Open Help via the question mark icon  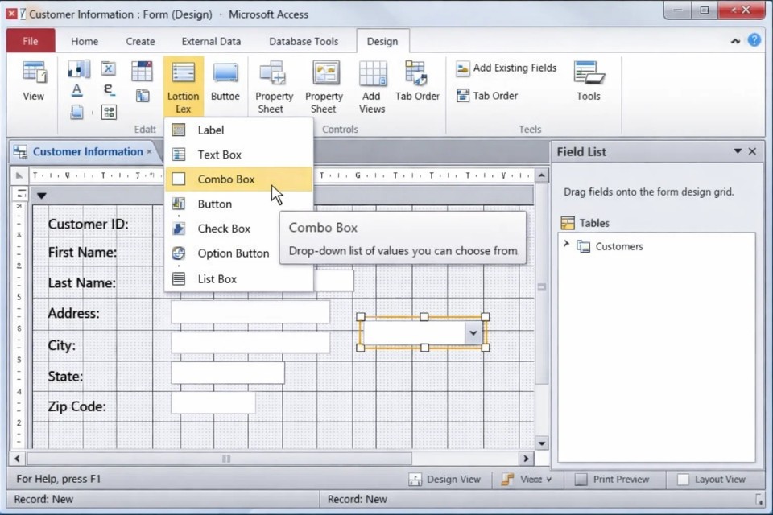(x=754, y=40)
